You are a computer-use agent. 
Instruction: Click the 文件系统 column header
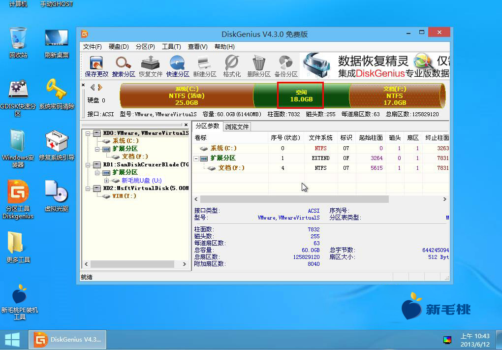coord(321,138)
